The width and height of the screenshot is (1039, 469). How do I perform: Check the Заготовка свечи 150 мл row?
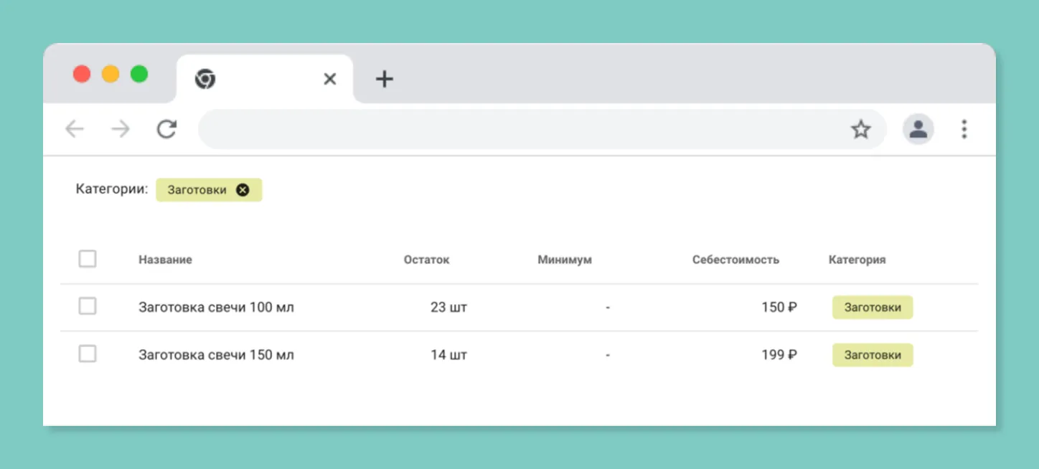[x=88, y=354]
